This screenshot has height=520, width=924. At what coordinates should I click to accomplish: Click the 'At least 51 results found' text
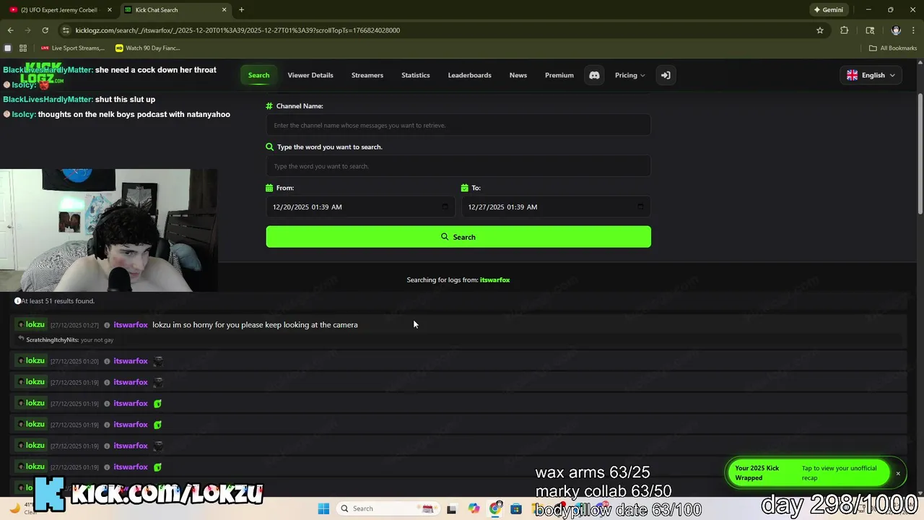click(x=58, y=301)
